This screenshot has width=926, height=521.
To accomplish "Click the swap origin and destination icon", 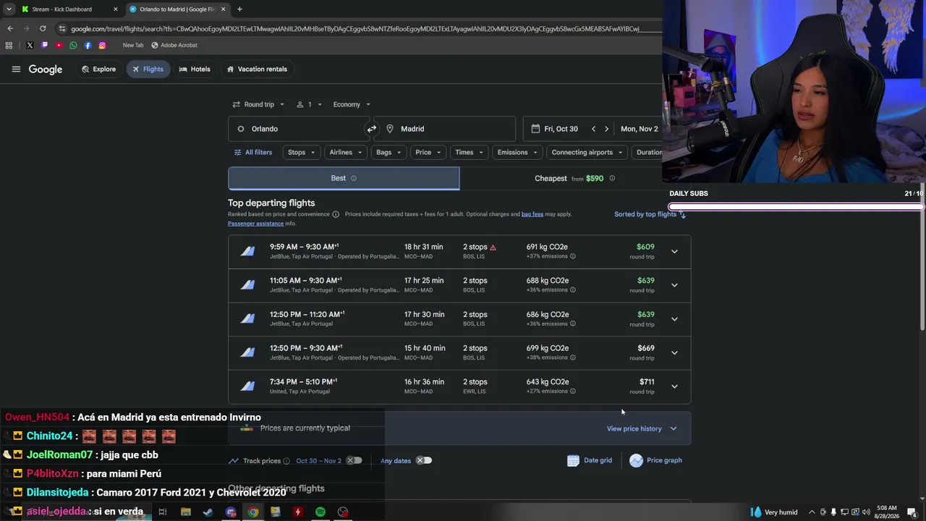I will [372, 129].
